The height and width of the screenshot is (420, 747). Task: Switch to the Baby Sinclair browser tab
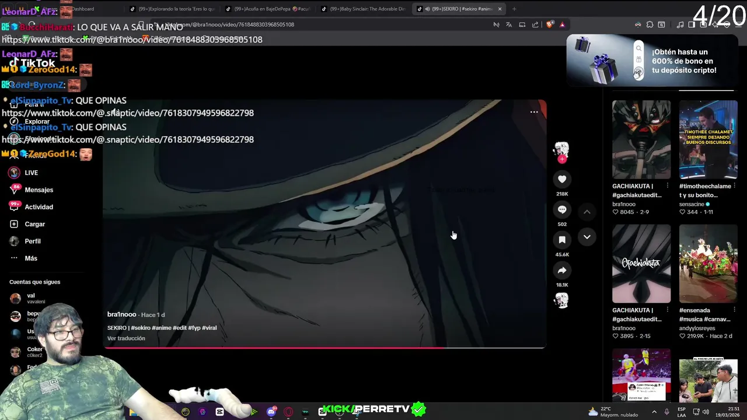363,9
